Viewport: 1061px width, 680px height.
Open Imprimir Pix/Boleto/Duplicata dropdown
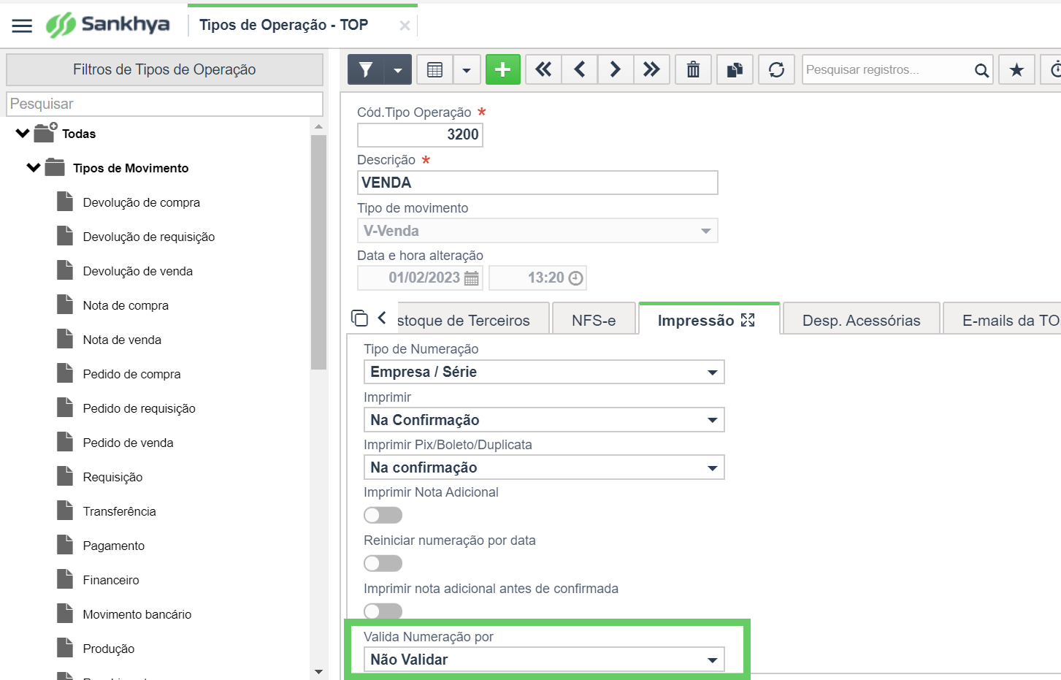click(544, 467)
